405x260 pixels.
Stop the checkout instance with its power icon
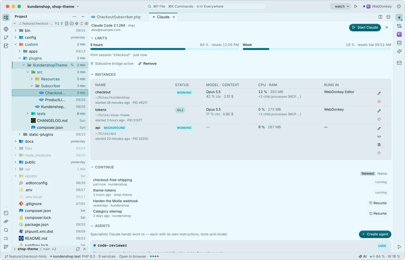379,101
